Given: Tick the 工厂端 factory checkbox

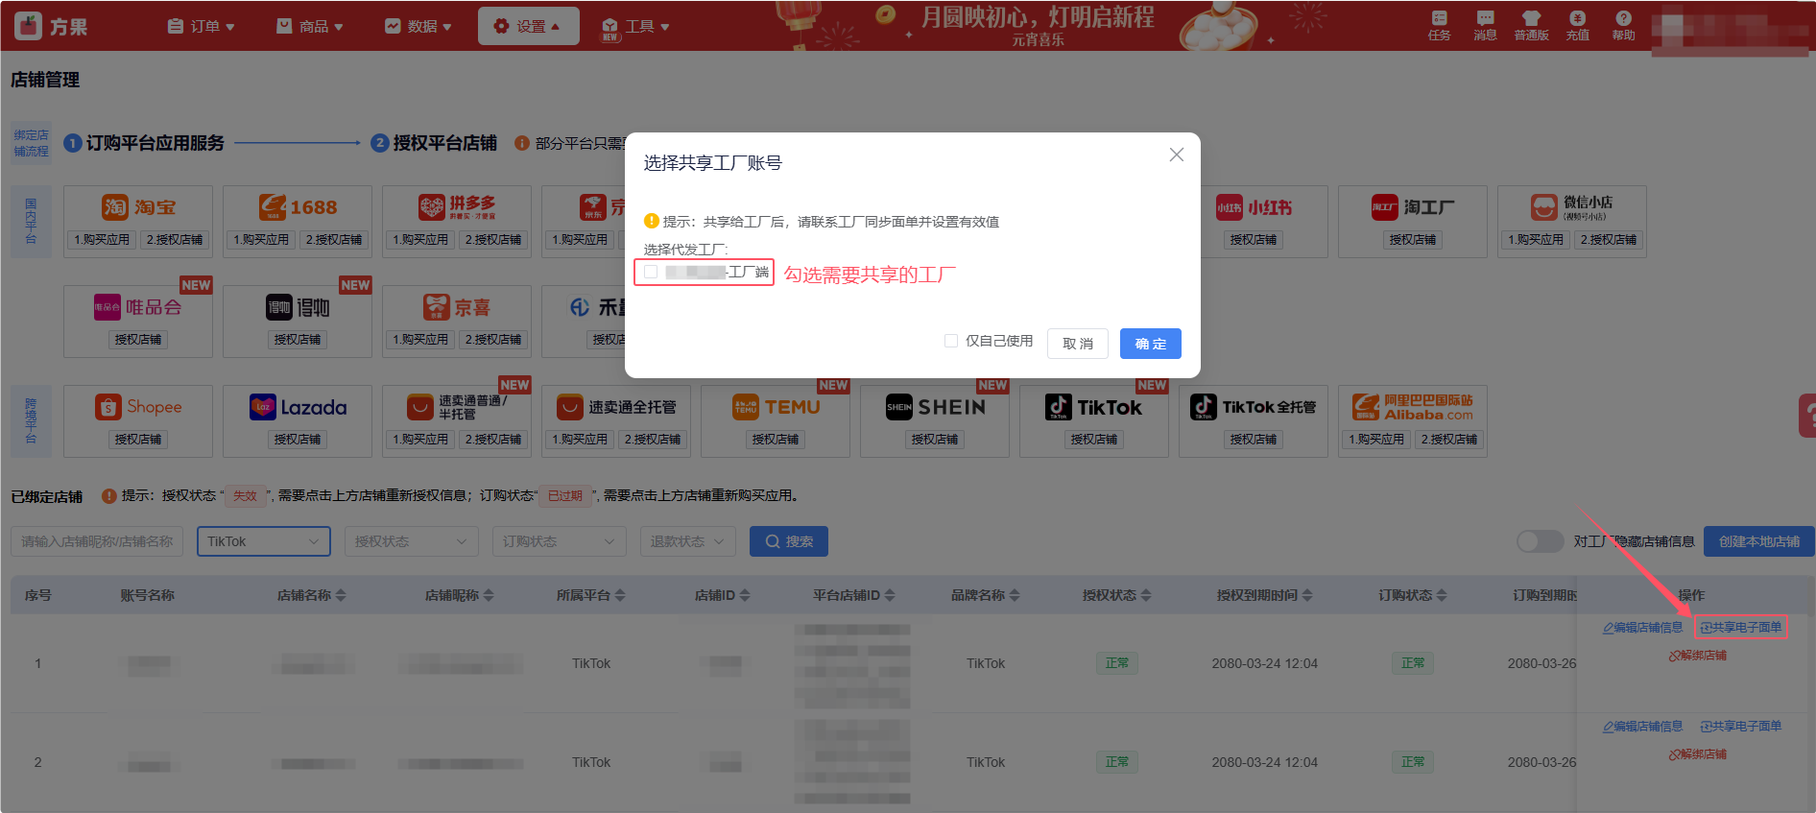Looking at the screenshot, I should tap(651, 273).
